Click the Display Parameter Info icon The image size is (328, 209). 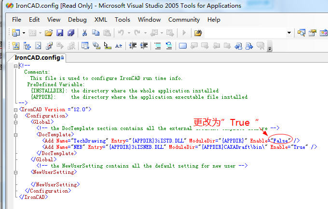point(96,46)
